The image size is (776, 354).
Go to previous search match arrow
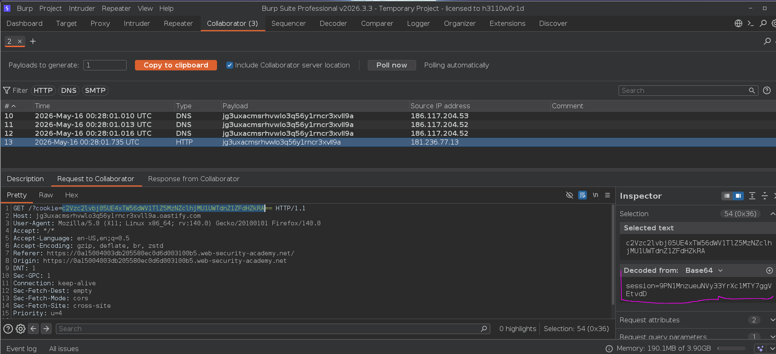click(33, 329)
